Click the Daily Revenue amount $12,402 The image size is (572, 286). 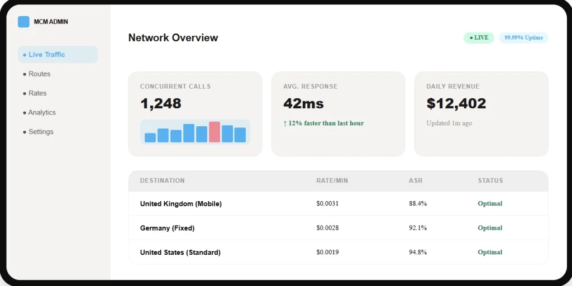(x=456, y=103)
